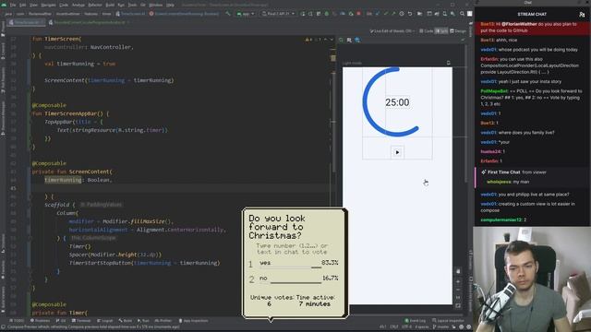Open Live Edit of literals dropdown

392,30
